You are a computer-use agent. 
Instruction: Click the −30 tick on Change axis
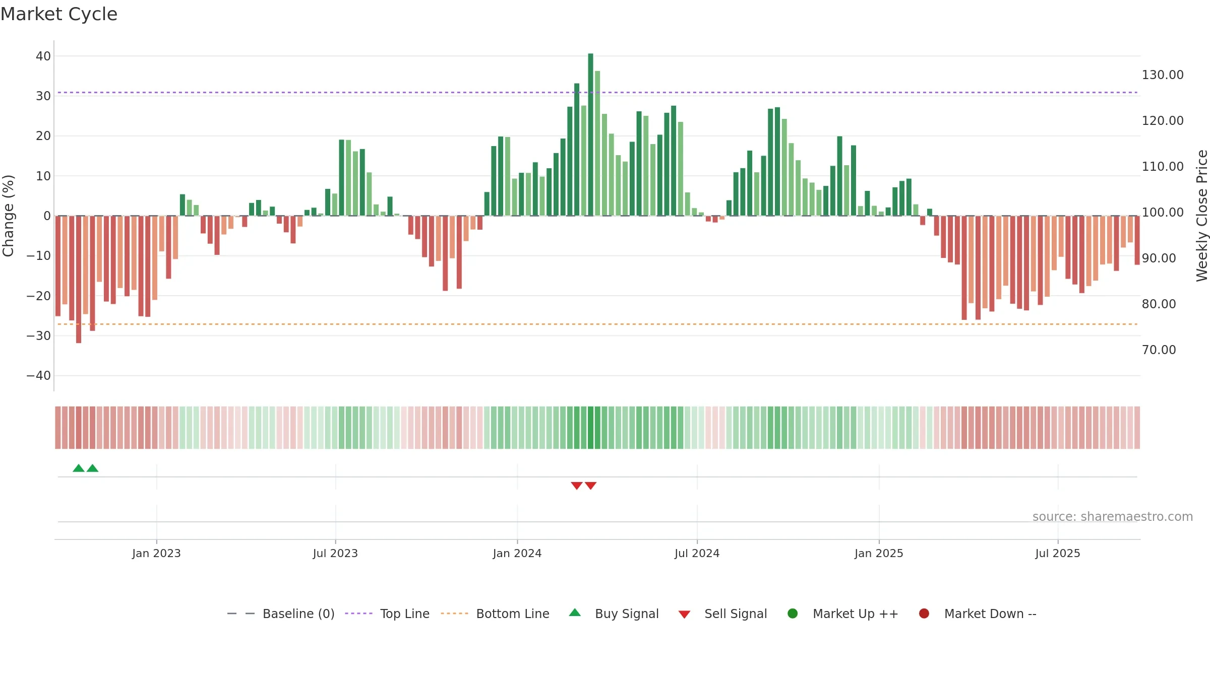coord(39,336)
